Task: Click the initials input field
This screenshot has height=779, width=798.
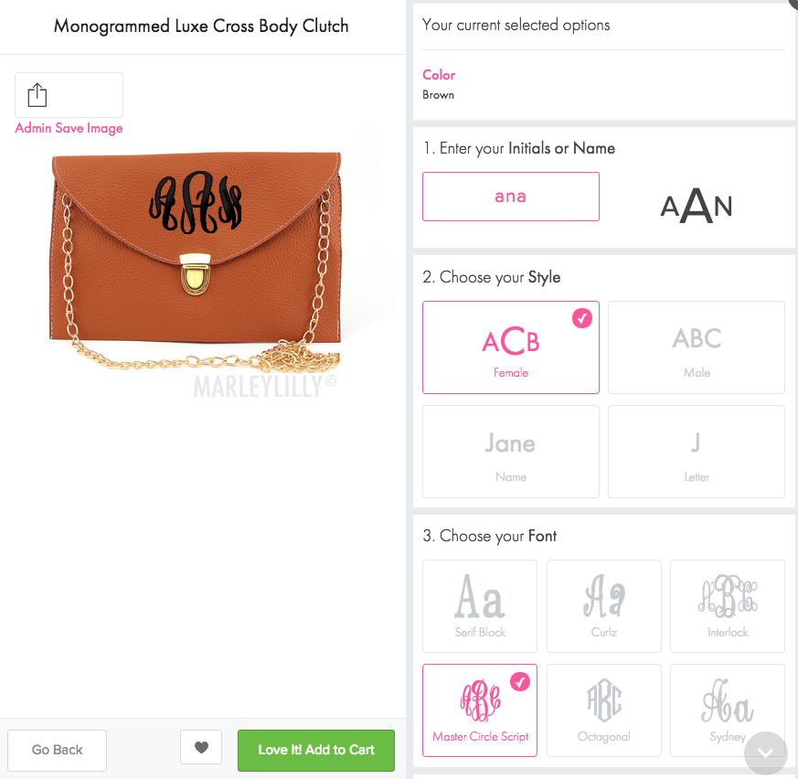Action: 510,197
